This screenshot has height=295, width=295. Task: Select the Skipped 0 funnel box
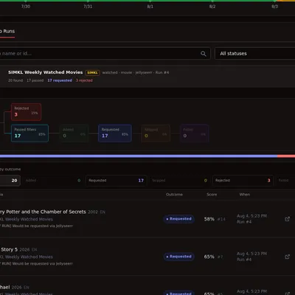click(156, 133)
